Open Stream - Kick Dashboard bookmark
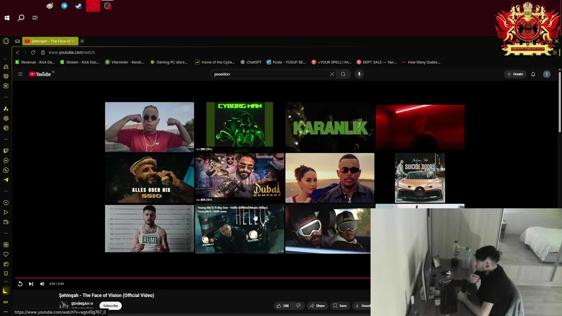 [80, 62]
